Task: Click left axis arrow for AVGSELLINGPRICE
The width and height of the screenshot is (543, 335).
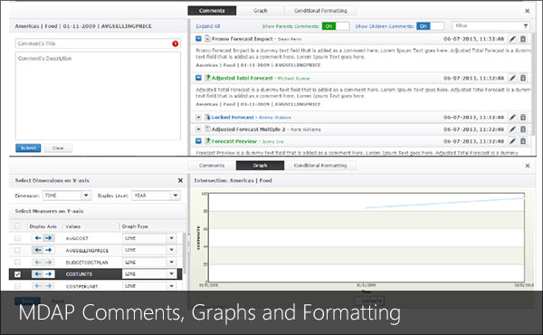Action: tap(38, 250)
